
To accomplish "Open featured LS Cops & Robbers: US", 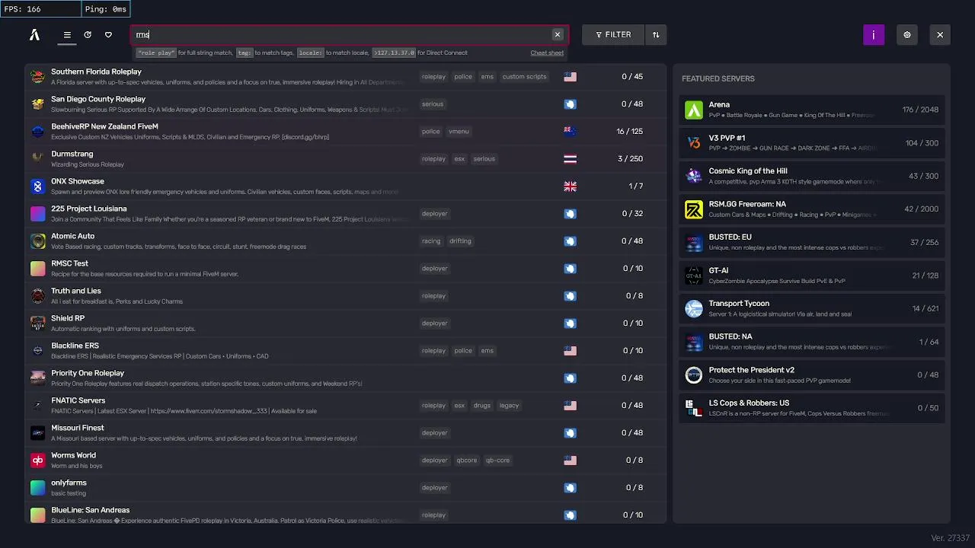I will [812, 408].
